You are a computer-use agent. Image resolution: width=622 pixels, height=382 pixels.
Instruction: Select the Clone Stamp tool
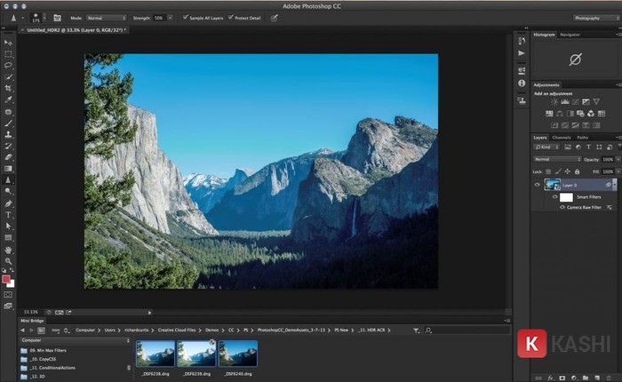click(8, 134)
